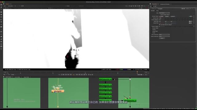
Task: Open the sRGB viewer process dropdown
Action: [22, 6]
